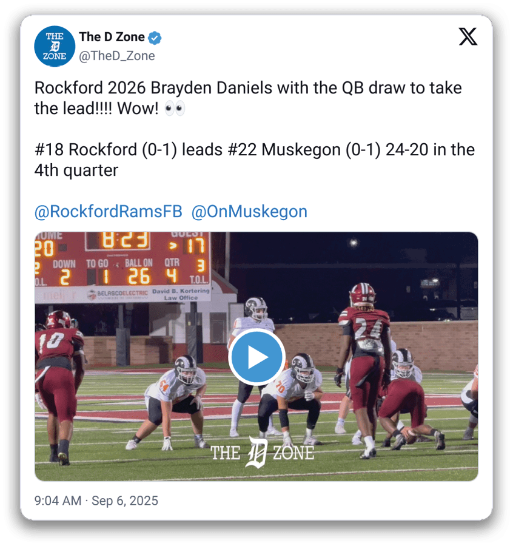513x546 pixels.
Task: Click the @TheD_Zone handle
Action: (117, 56)
